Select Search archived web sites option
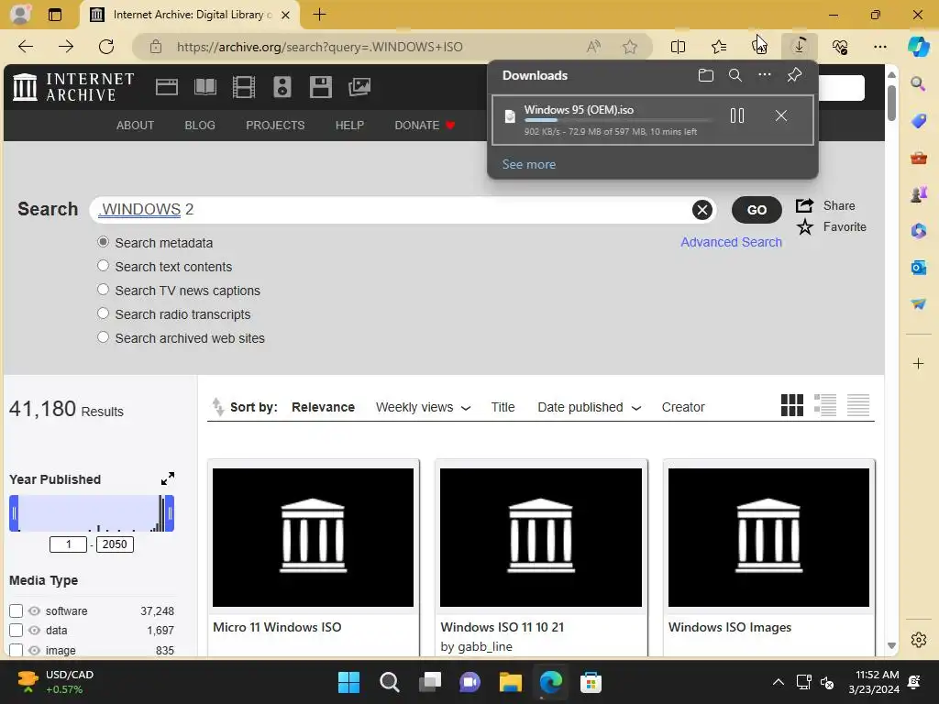This screenshot has width=939, height=704. click(x=103, y=337)
